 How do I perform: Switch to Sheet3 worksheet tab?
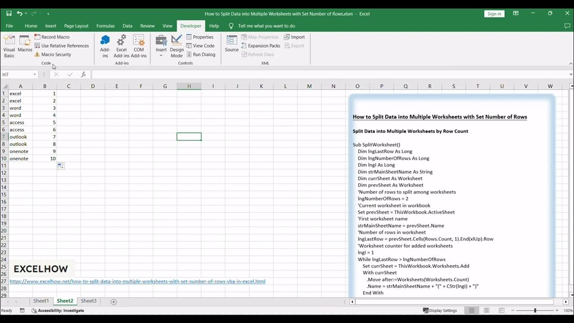[x=88, y=301]
